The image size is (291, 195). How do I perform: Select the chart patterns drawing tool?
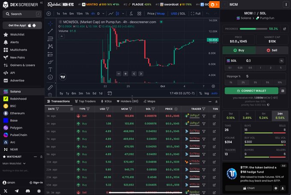tap(50, 46)
